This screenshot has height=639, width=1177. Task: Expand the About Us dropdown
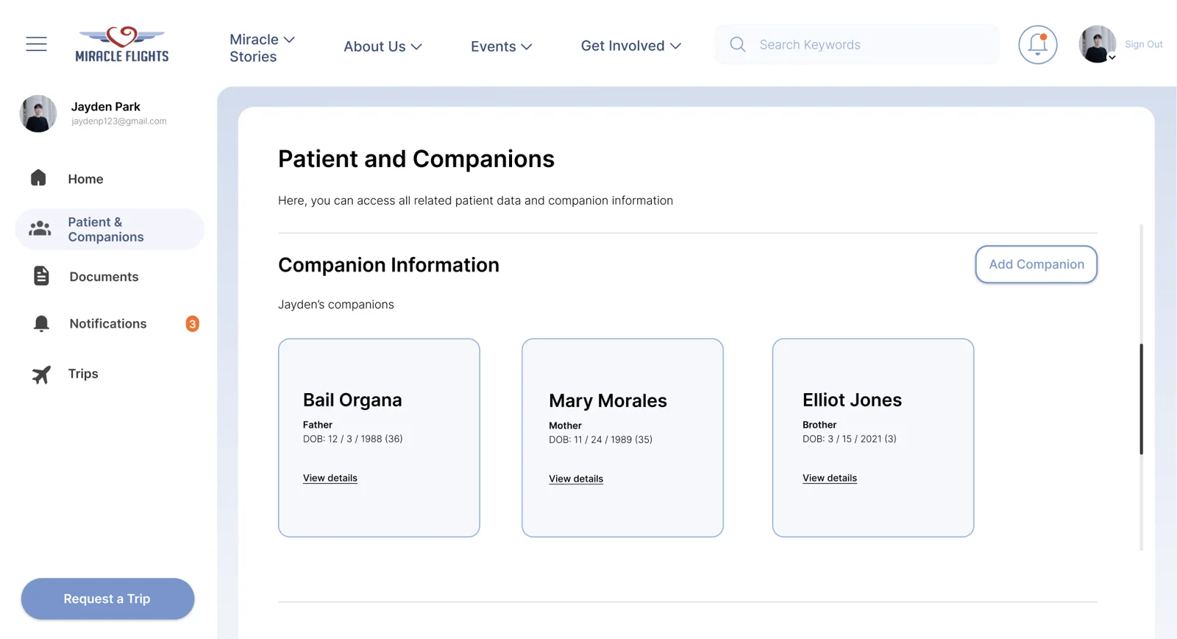pos(383,46)
